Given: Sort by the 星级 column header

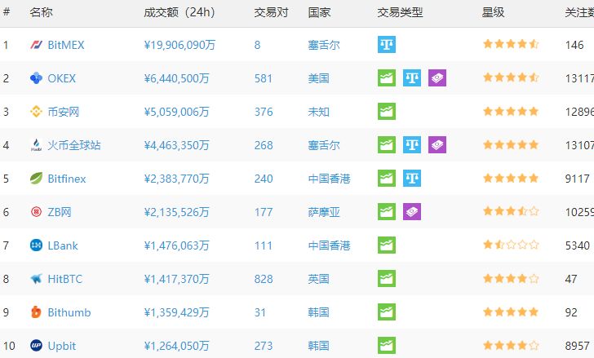Looking at the screenshot, I should point(493,12).
